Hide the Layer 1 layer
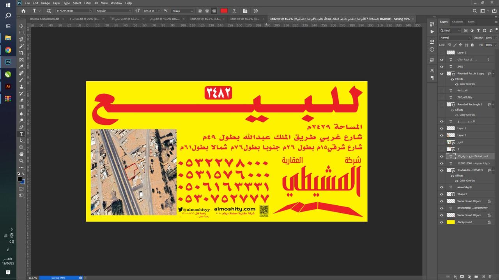 tap(442, 128)
